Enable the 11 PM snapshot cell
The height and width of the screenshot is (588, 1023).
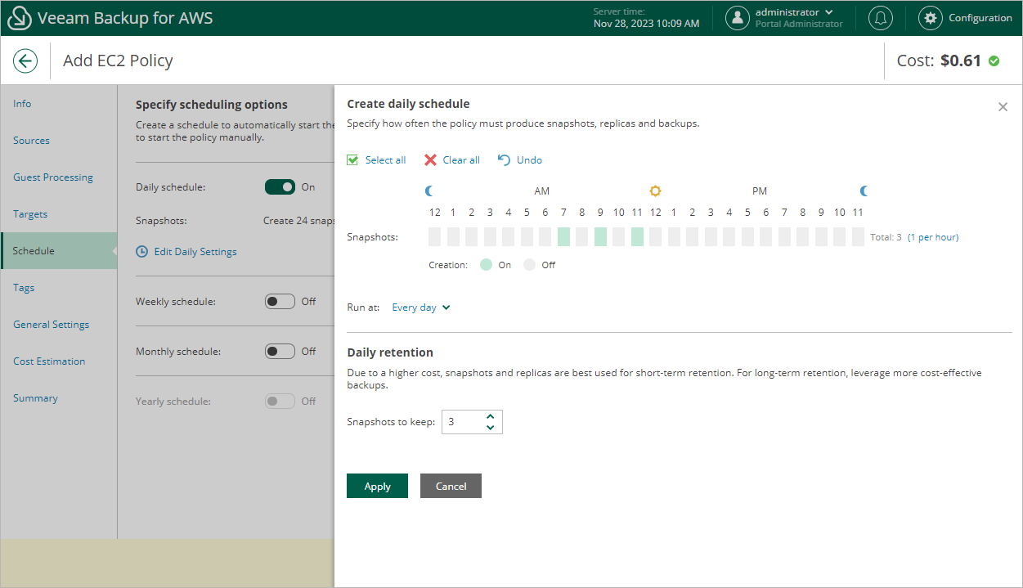pyautogui.click(x=858, y=237)
